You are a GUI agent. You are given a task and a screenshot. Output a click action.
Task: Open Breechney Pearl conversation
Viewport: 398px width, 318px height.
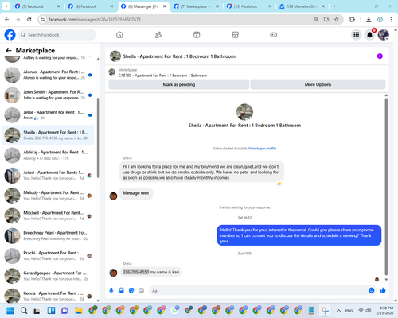click(48, 236)
